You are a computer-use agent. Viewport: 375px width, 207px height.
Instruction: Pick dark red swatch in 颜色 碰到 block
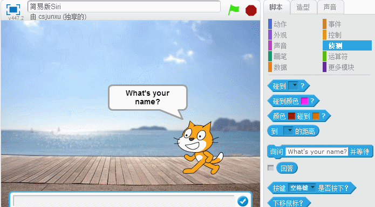(291, 116)
